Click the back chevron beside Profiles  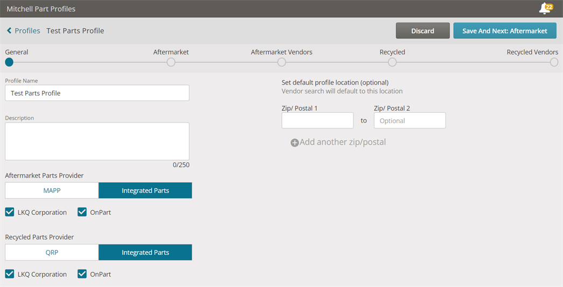pyautogui.click(x=9, y=31)
